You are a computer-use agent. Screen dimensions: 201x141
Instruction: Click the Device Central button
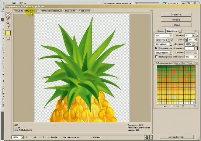pyautogui.click(x=177, y=137)
